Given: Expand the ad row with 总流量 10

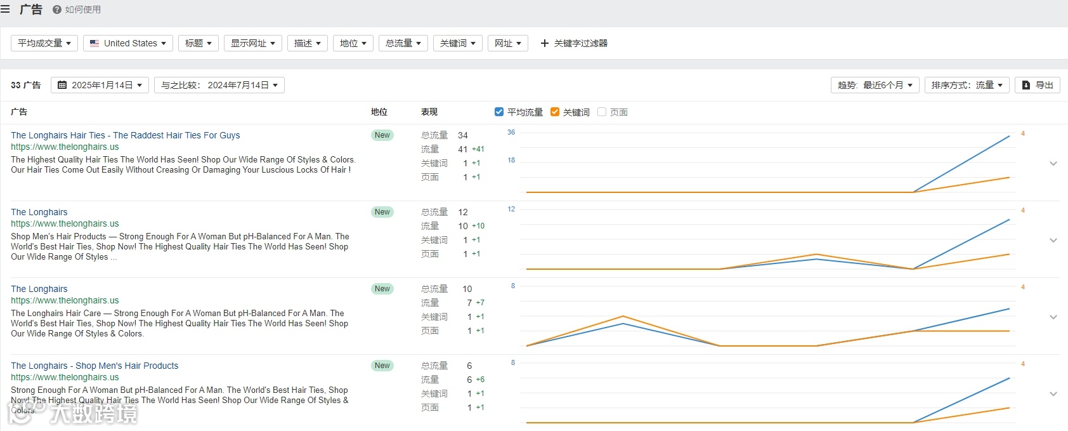Looking at the screenshot, I should click(1053, 317).
